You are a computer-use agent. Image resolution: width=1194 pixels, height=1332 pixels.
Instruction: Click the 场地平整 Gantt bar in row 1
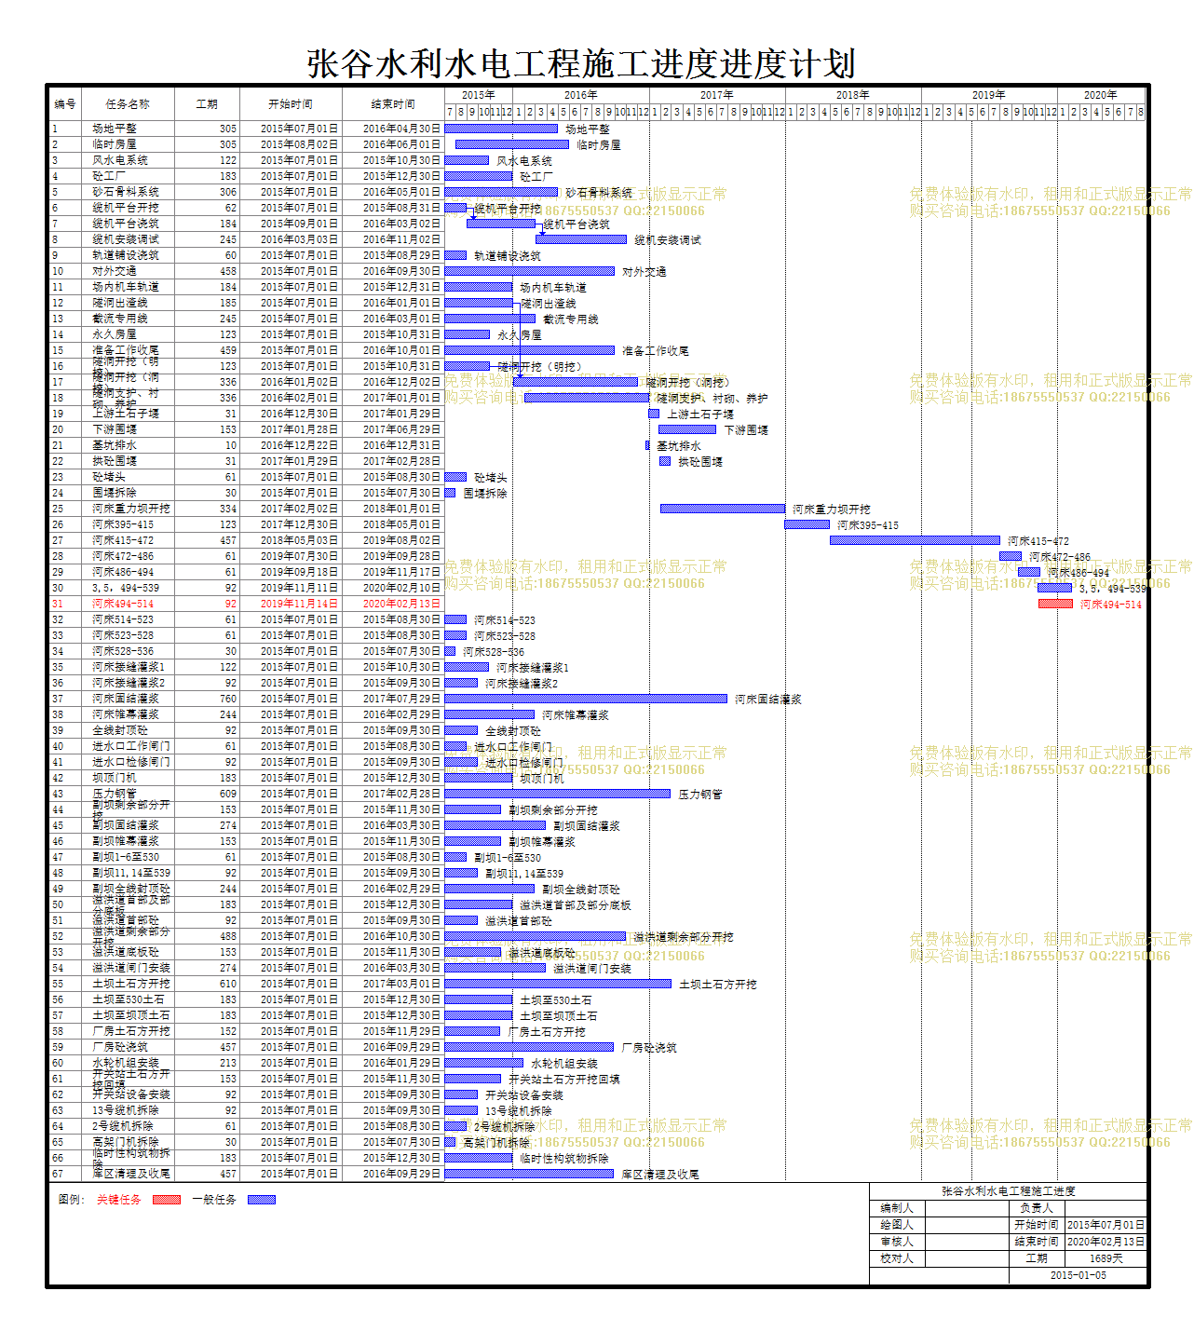click(501, 129)
